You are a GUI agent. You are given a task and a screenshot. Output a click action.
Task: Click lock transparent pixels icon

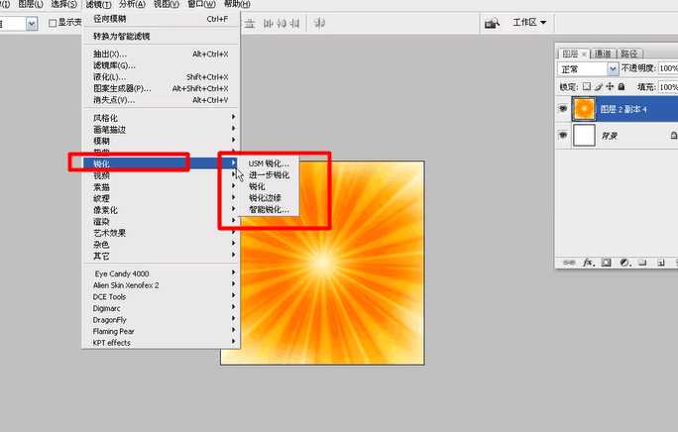[588, 87]
